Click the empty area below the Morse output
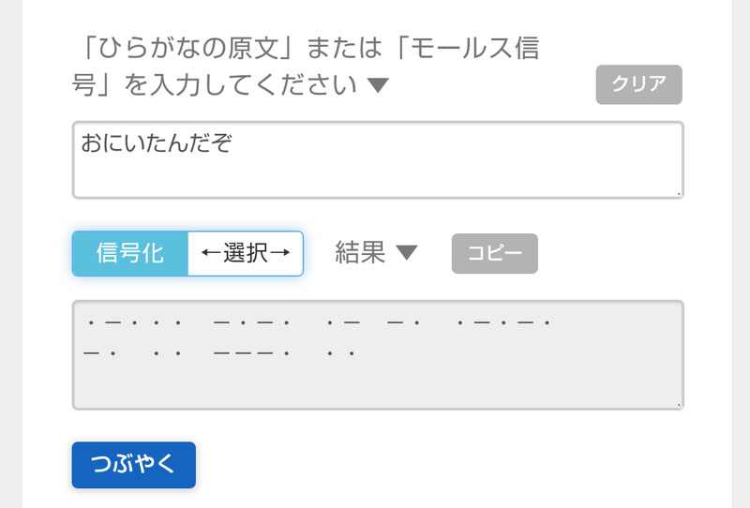Viewport: 750px width, 508px height. tap(377, 386)
